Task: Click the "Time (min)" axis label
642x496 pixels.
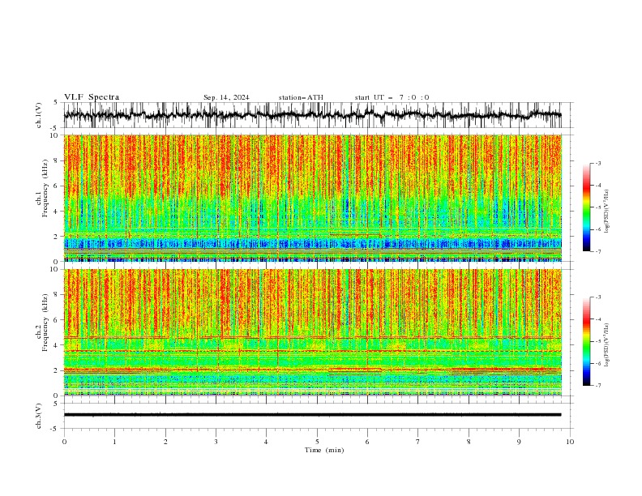Action: coord(324,450)
